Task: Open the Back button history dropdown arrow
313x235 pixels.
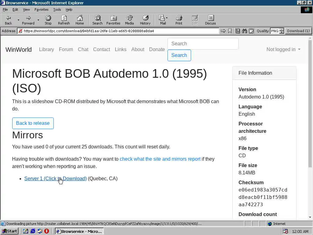Action: pos(18,20)
